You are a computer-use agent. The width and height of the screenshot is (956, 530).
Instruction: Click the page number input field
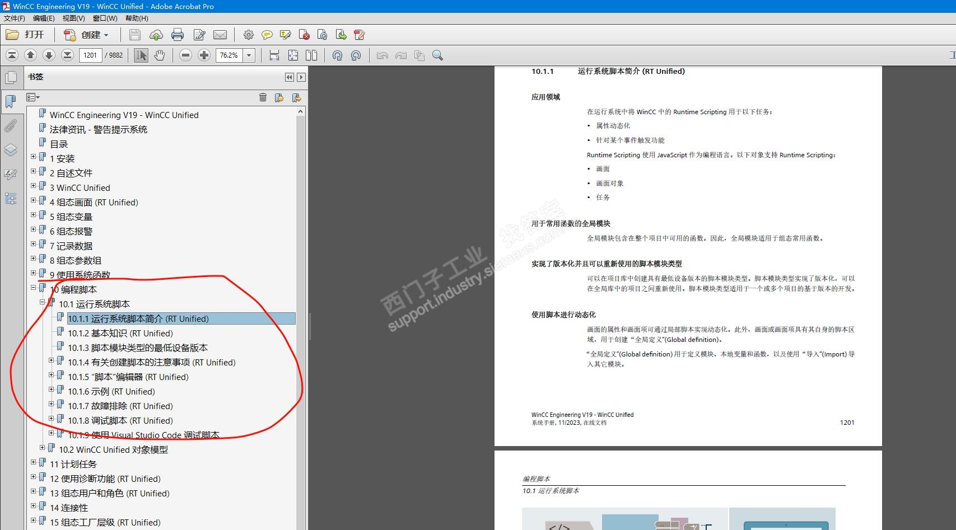click(90, 55)
